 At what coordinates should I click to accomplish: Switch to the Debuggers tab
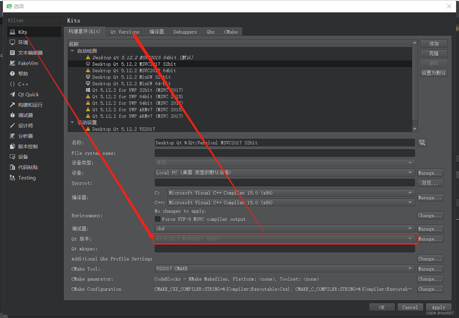(x=185, y=32)
